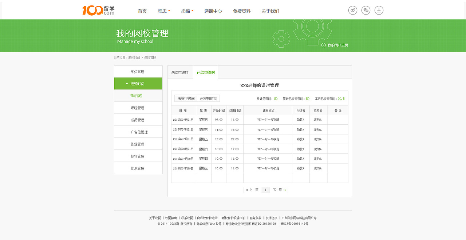Click the 星期四 cell
The image size is (466, 240).
(204, 159)
